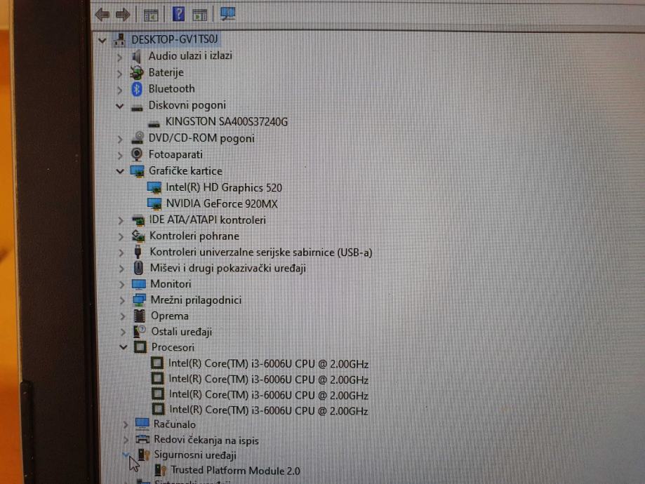Collapse the Sigurnosni uređaji arrow
The image size is (645, 484).
(126, 455)
